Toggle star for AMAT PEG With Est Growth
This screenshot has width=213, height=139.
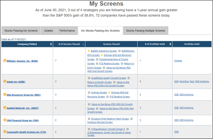coord(89,104)
